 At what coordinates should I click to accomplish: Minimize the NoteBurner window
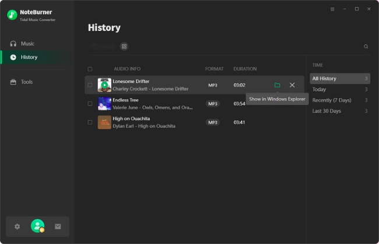pyautogui.click(x=345, y=9)
